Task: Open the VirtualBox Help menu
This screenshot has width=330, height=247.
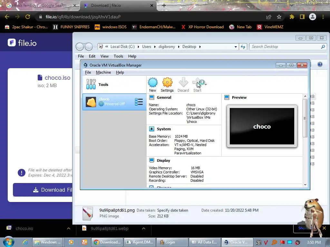Action: pos(120,72)
